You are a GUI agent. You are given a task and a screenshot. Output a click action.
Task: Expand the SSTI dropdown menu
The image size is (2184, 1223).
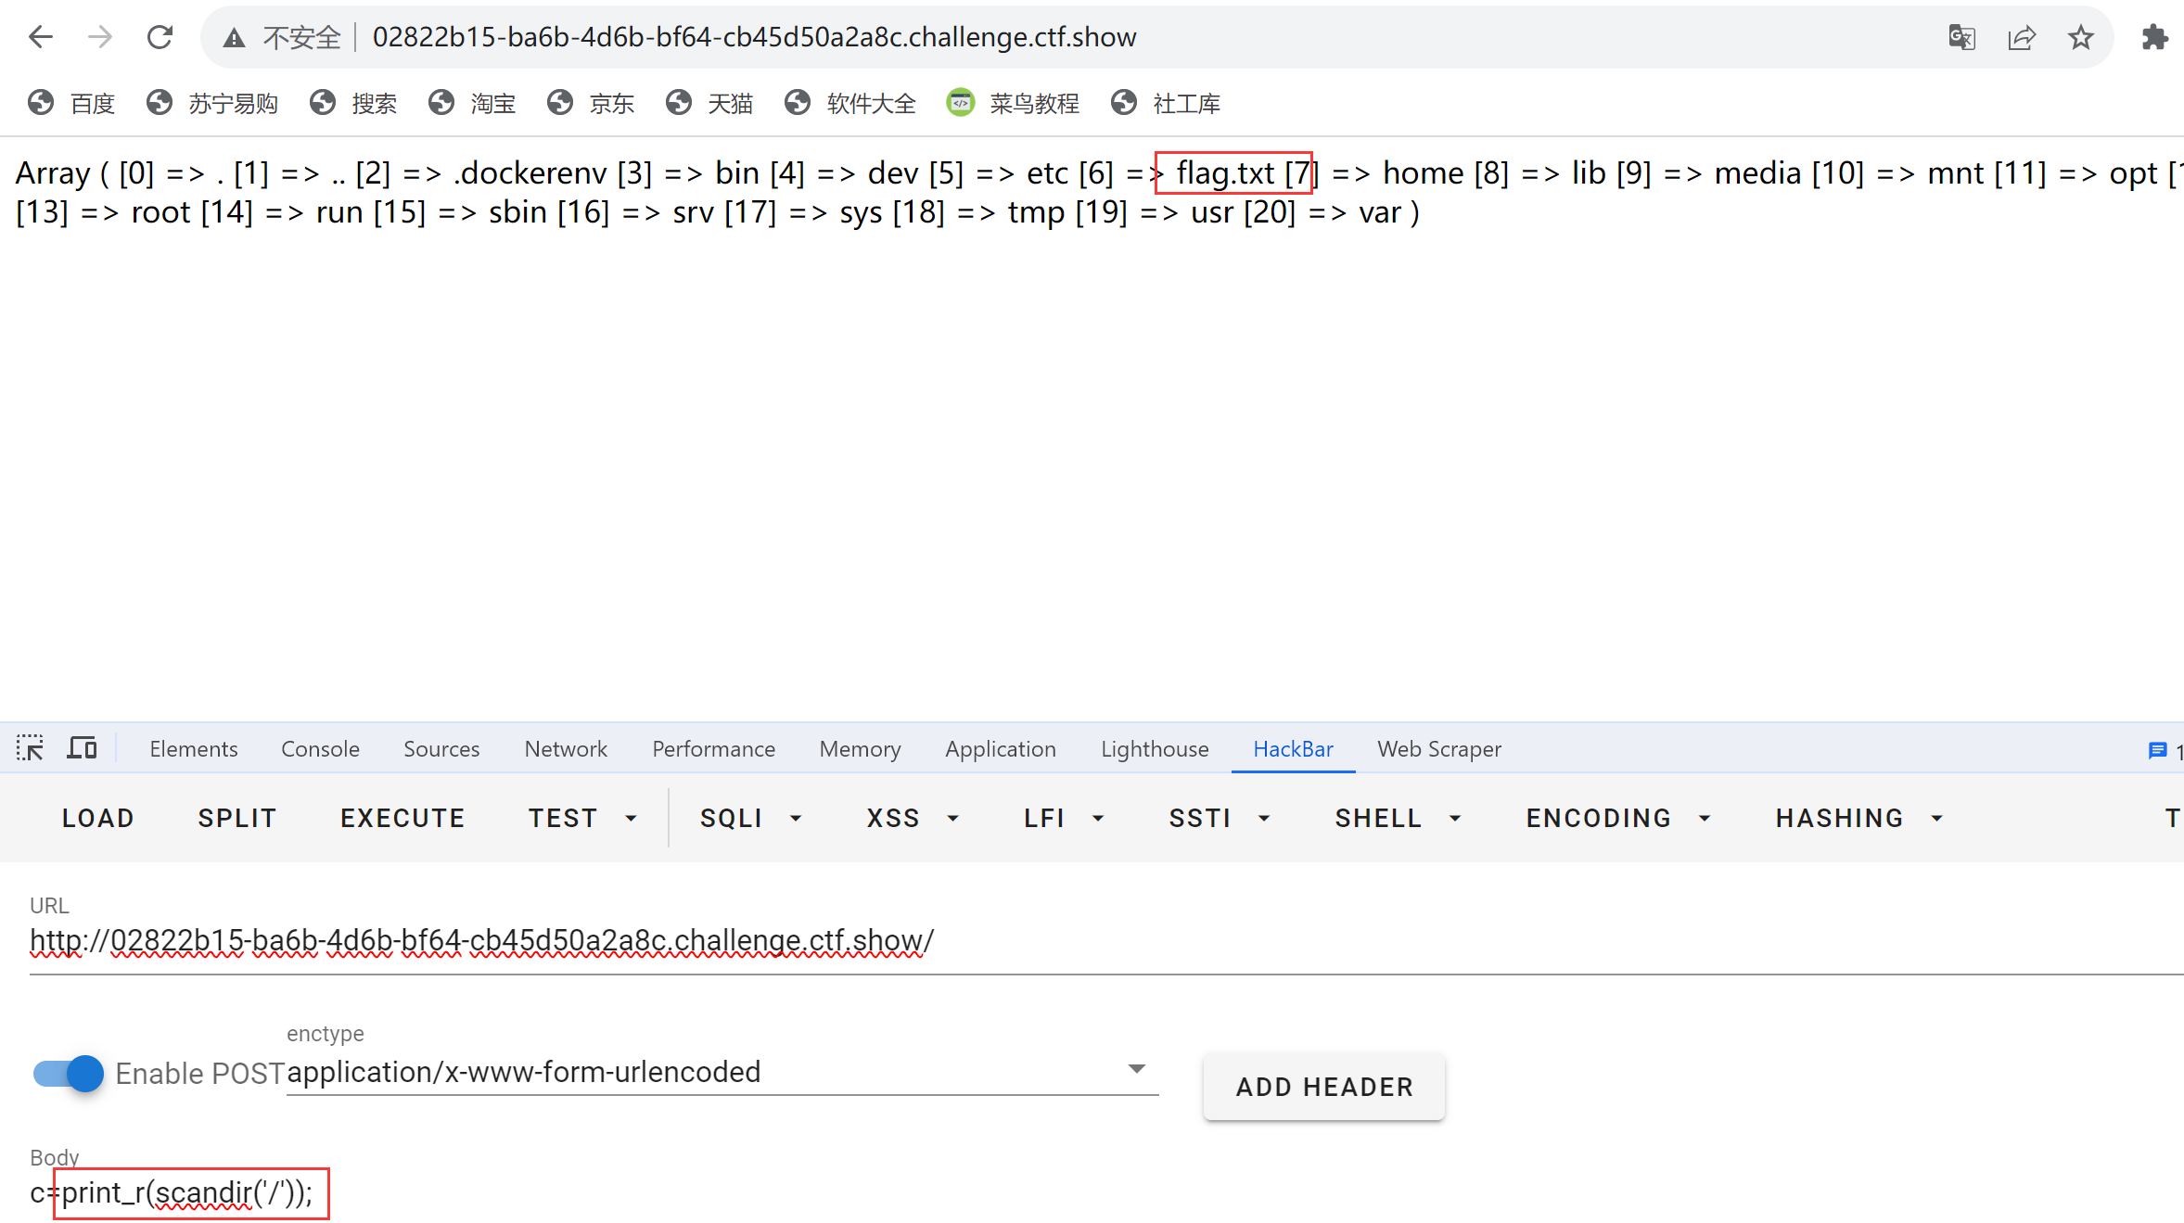pos(1220,818)
